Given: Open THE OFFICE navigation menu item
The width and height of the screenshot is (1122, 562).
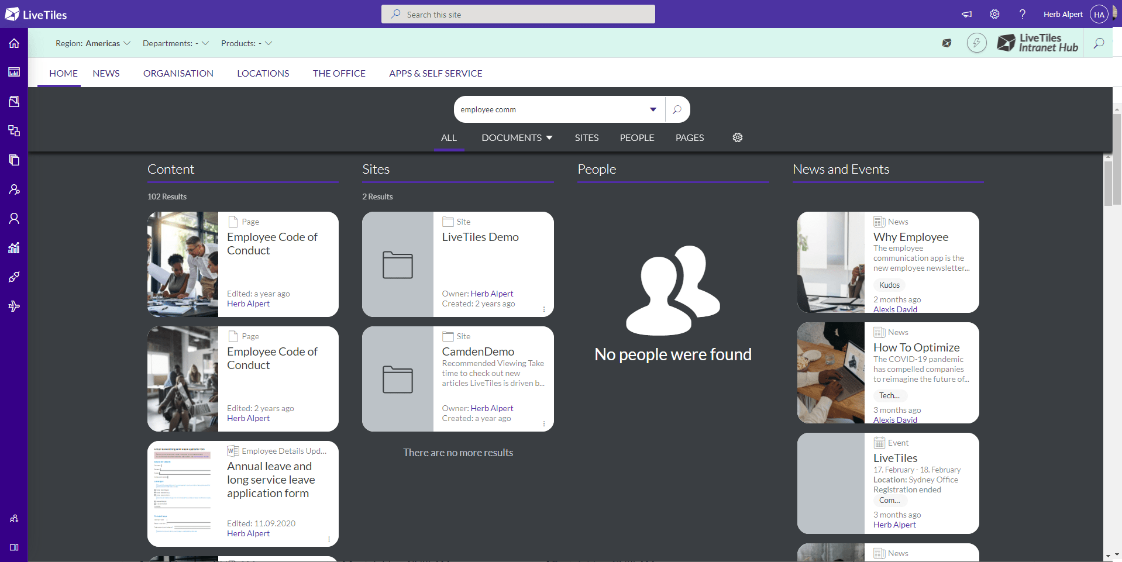Looking at the screenshot, I should [x=339, y=73].
